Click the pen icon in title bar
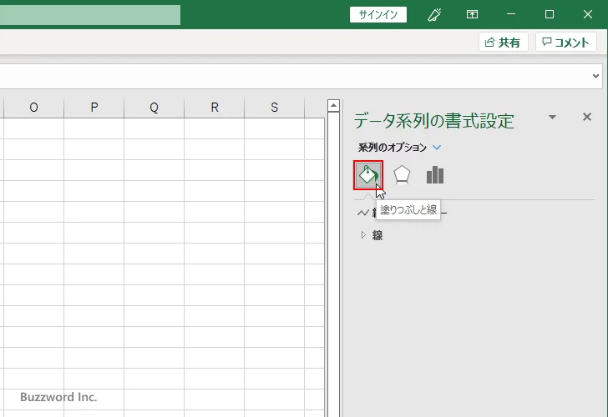 (434, 14)
